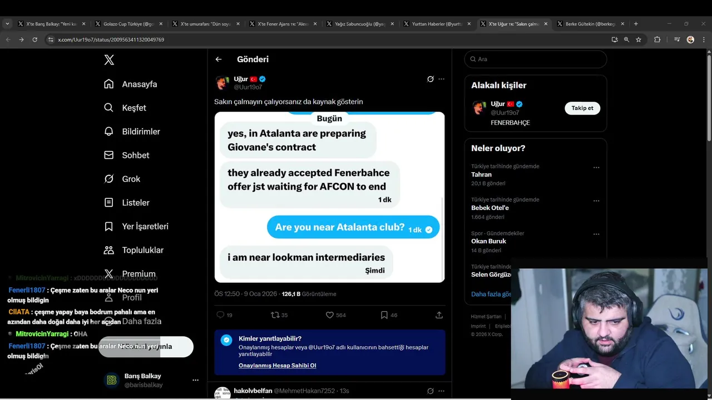This screenshot has width=712, height=400.
Task: Click the Grok icon on Uğur's post
Action: [430, 79]
